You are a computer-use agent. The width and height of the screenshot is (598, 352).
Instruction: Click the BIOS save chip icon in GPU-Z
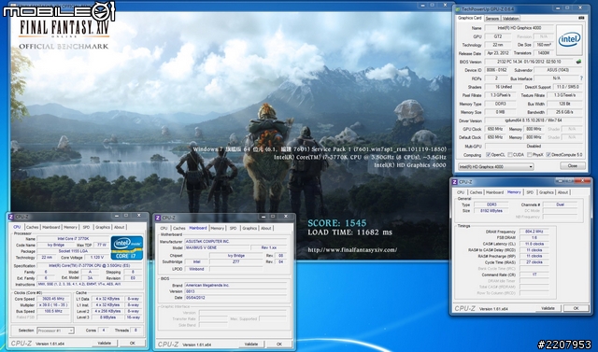coord(578,62)
